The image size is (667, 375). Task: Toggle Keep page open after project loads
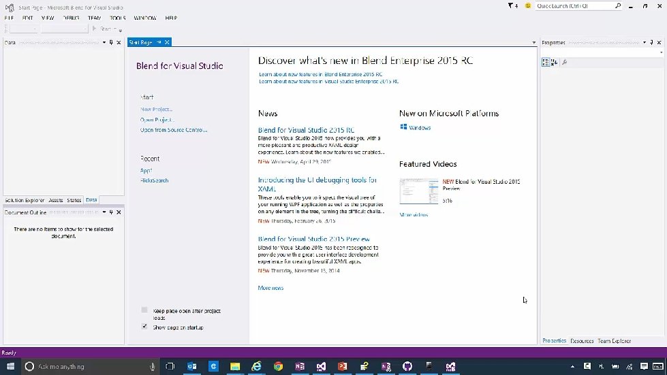pyautogui.click(x=144, y=310)
